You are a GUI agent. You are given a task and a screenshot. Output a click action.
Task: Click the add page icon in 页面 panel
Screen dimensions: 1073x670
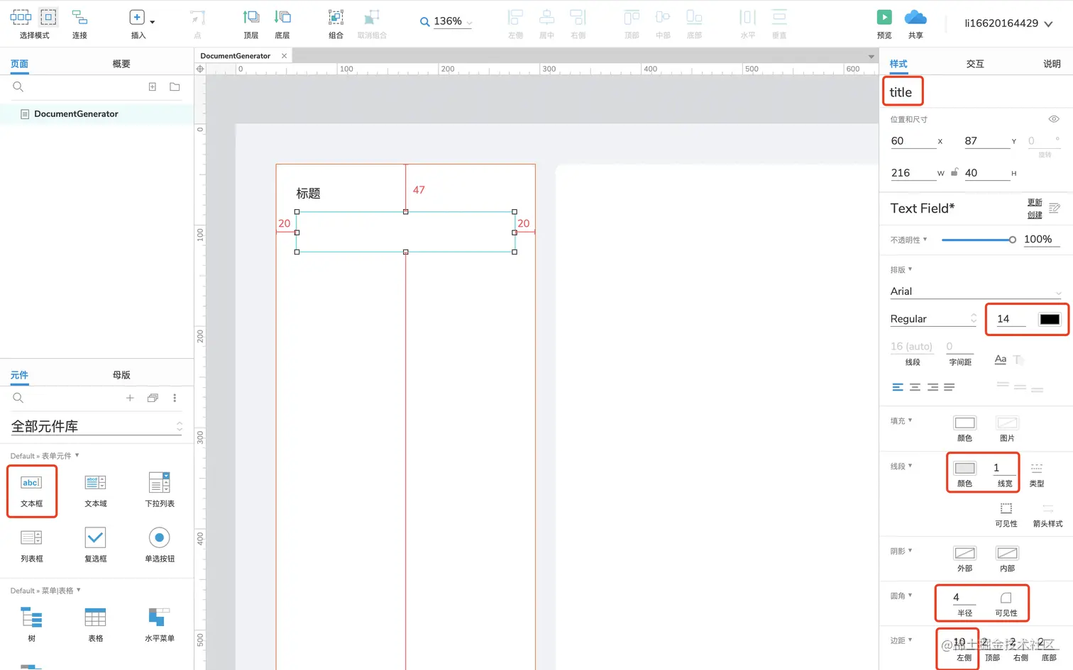coord(152,86)
